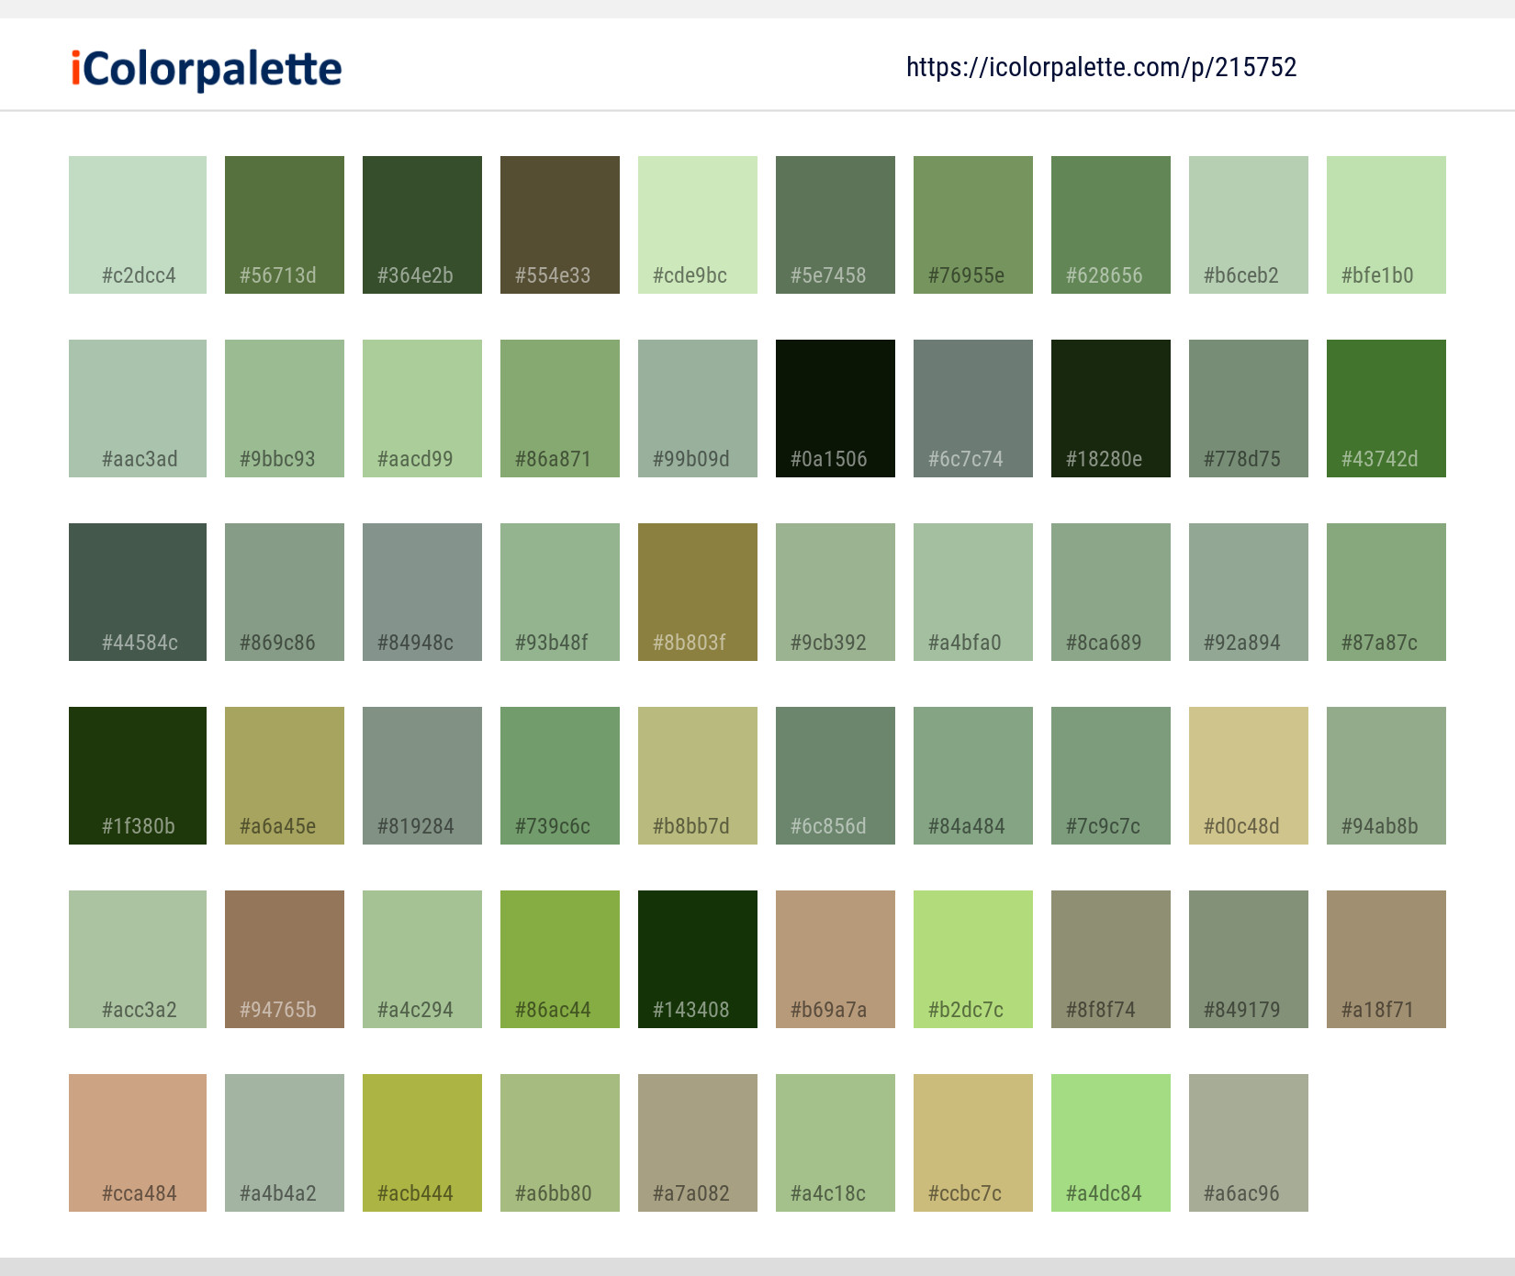Click the iColorpalette logo
The width and height of the screenshot is (1515, 1276).
click(x=207, y=69)
